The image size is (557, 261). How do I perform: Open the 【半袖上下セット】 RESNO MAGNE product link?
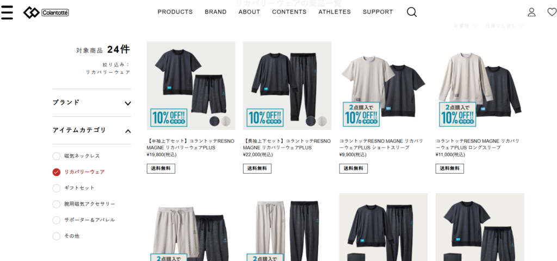point(190,144)
